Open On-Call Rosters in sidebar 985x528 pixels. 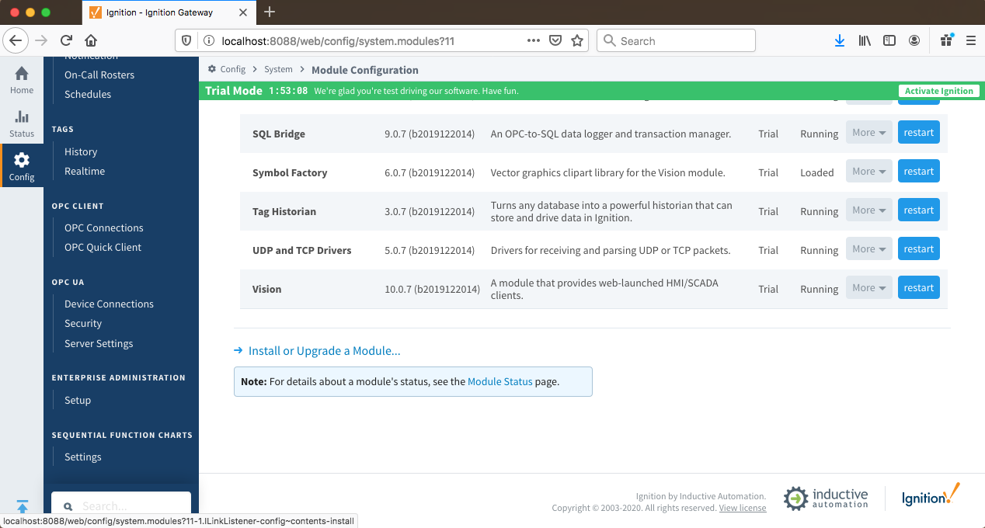pyautogui.click(x=99, y=75)
